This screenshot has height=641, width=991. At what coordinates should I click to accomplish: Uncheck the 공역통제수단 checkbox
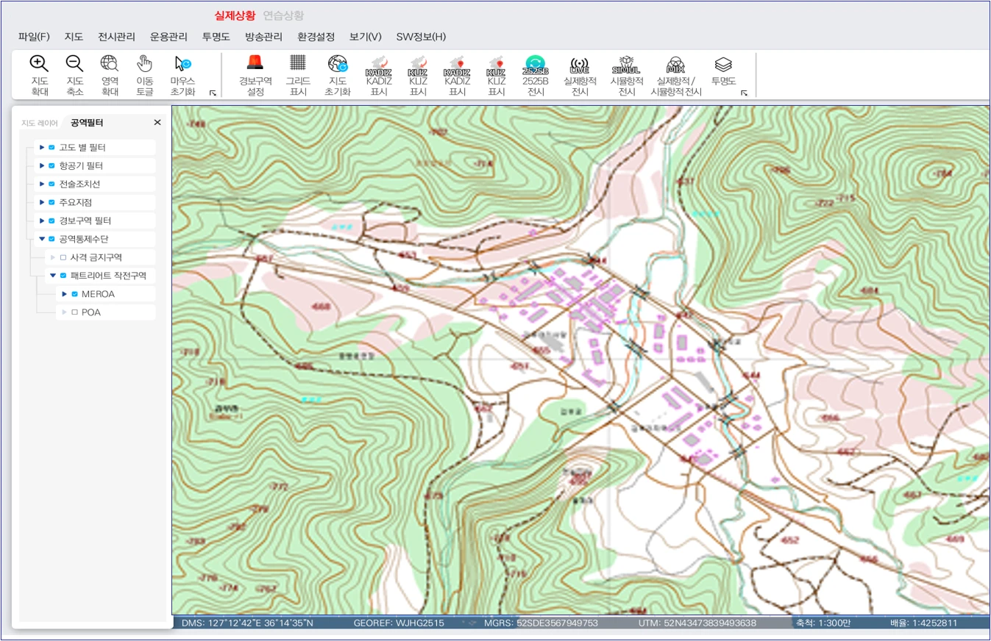tap(51, 239)
